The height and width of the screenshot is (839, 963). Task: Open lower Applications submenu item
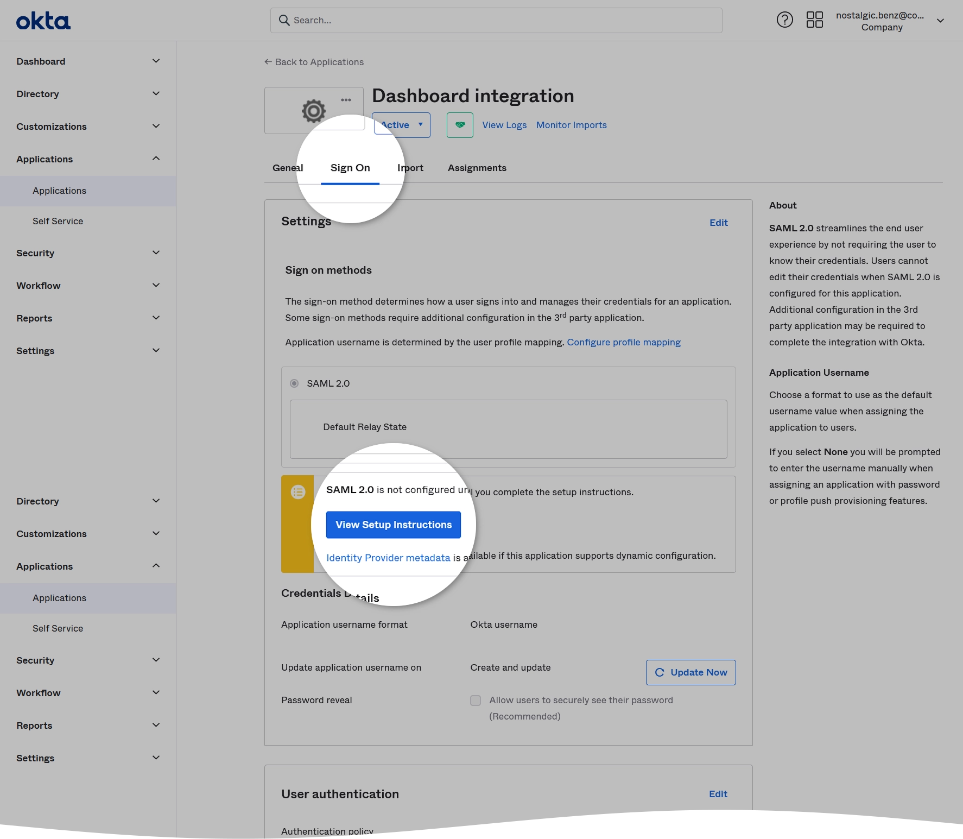pyautogui.click(x=88, y=598)
